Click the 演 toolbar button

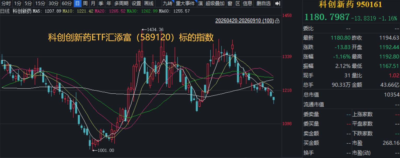[x=200, y=4]
